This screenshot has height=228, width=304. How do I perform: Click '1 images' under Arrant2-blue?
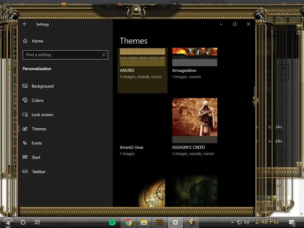127,153
